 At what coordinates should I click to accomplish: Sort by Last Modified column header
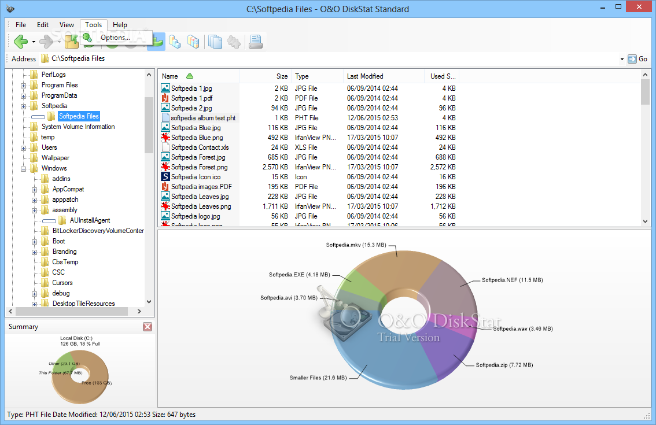point(384,76)
